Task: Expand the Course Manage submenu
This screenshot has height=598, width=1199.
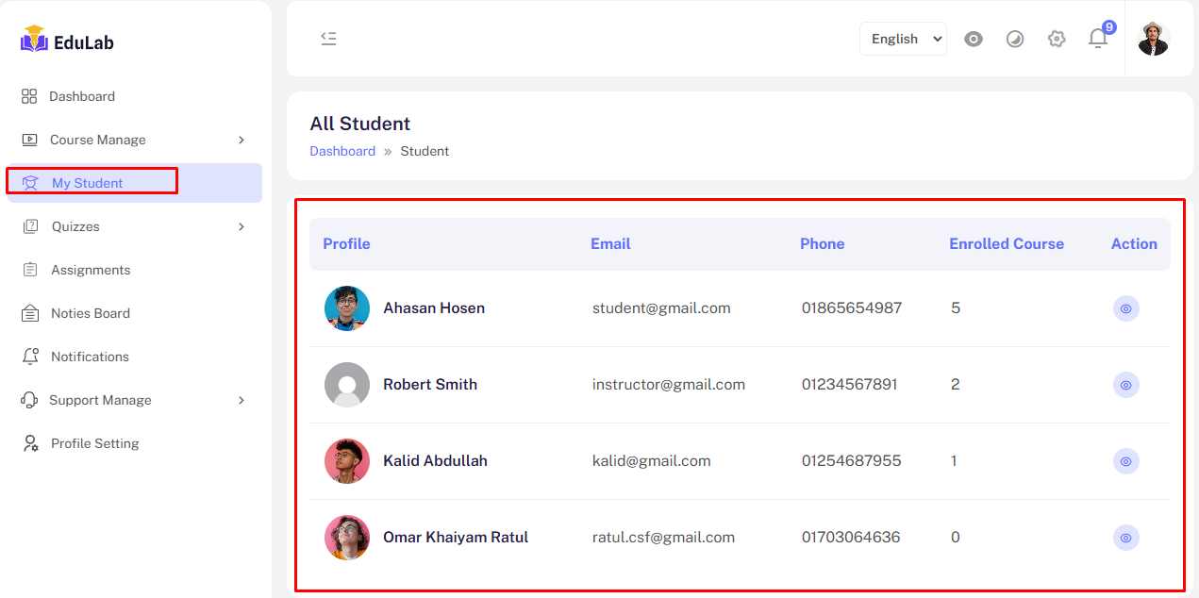Action: click(x=241, y=140)
